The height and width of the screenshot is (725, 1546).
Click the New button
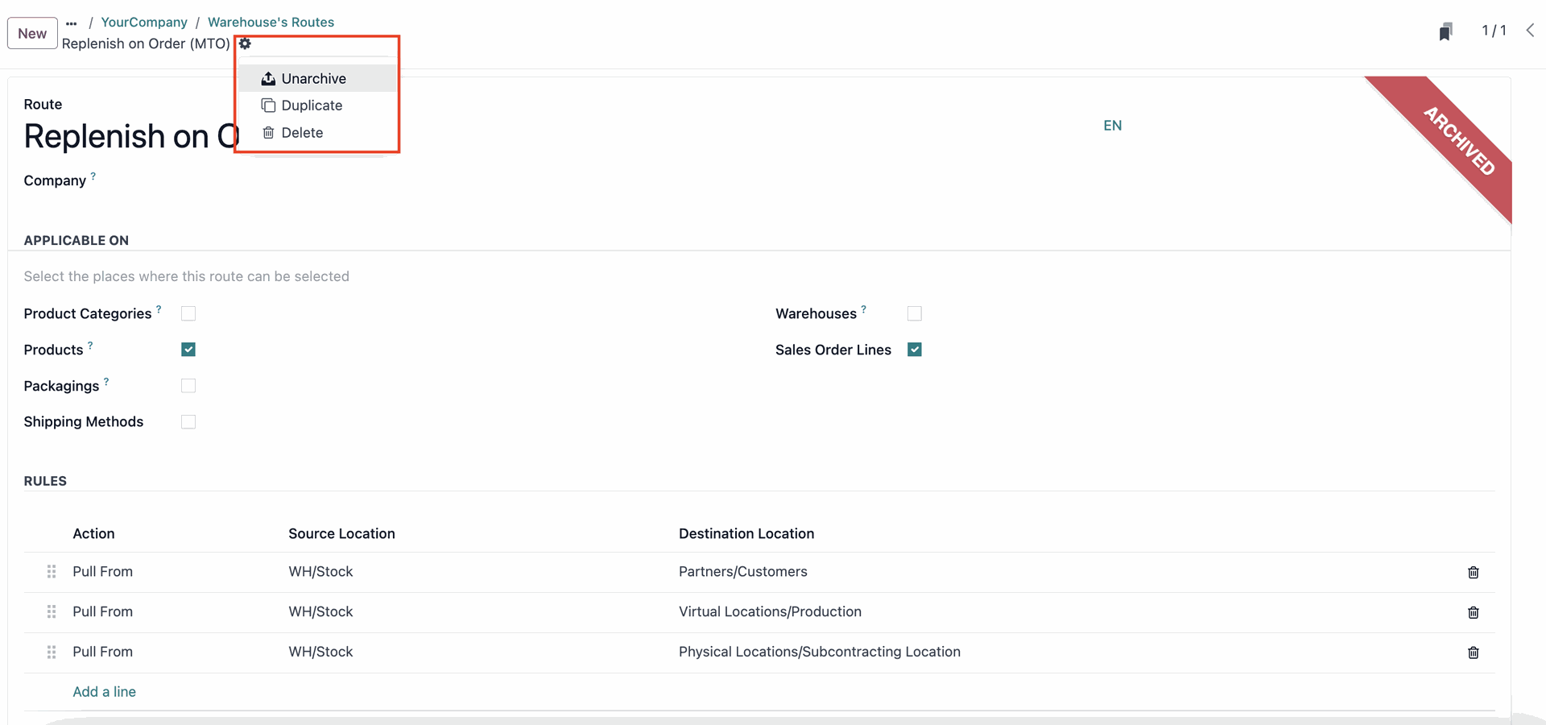point(31,33)
